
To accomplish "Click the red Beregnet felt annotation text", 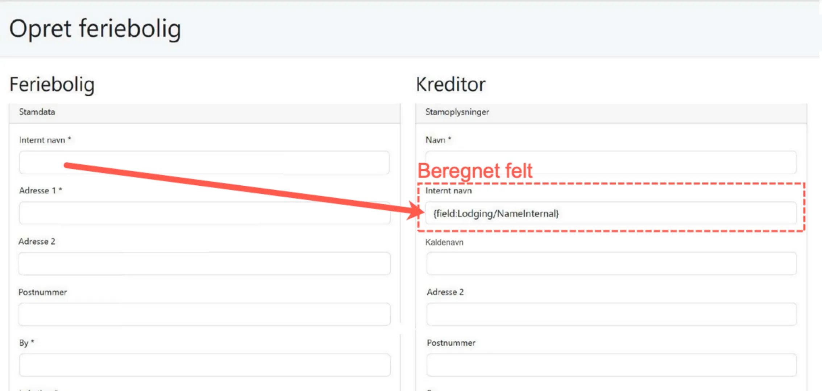I will coord(475,171).
